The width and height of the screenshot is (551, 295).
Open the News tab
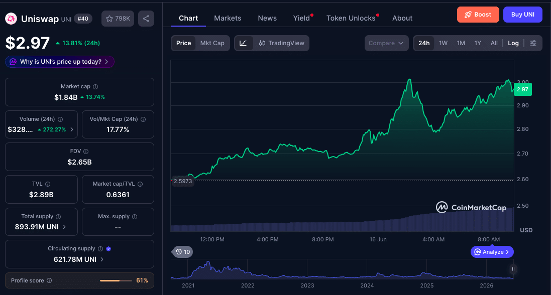pos(267,18)
